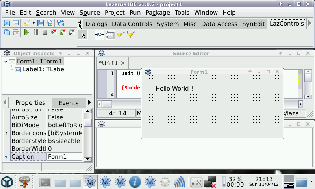Open the Source menu
Image resolution: width=315 pixels, height=189 pixels.
click(x=90, y=13)
